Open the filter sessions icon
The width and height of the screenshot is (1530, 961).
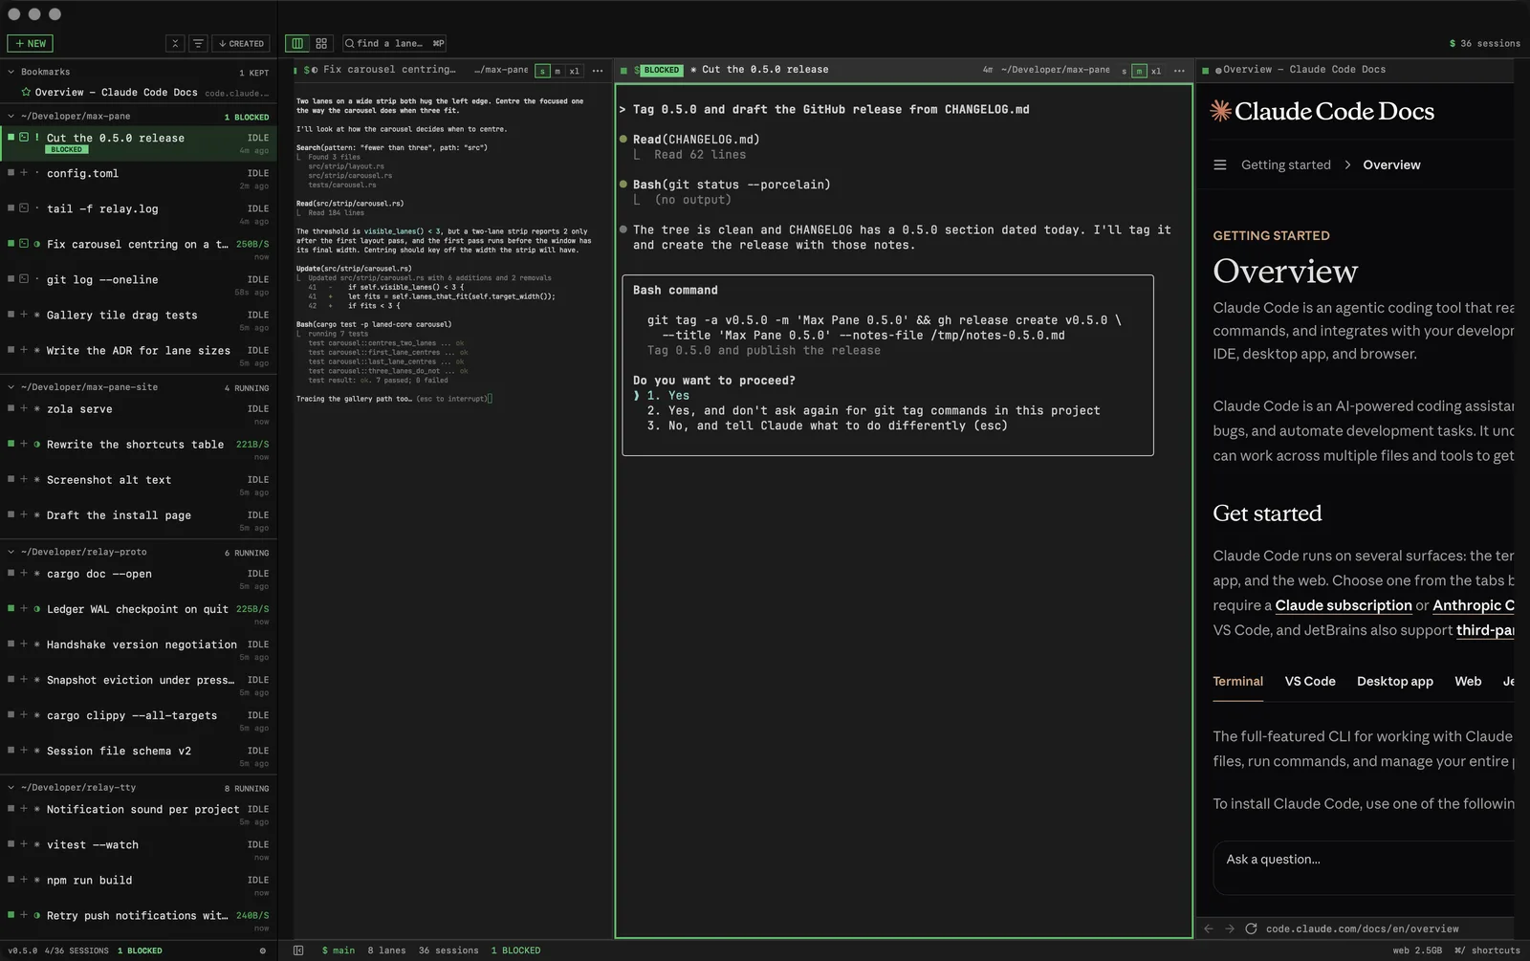[198, 43]
